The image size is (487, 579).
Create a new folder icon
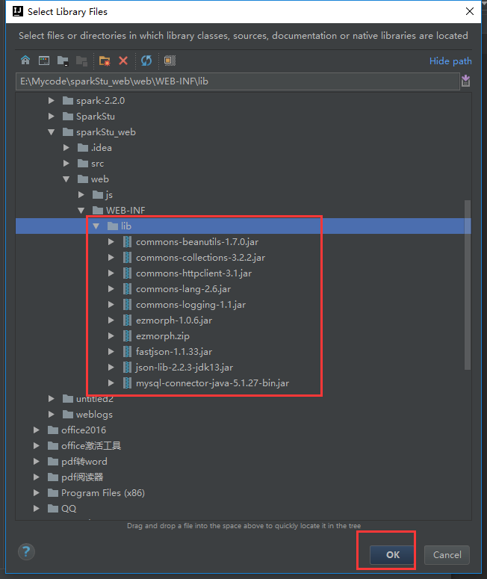105,61
